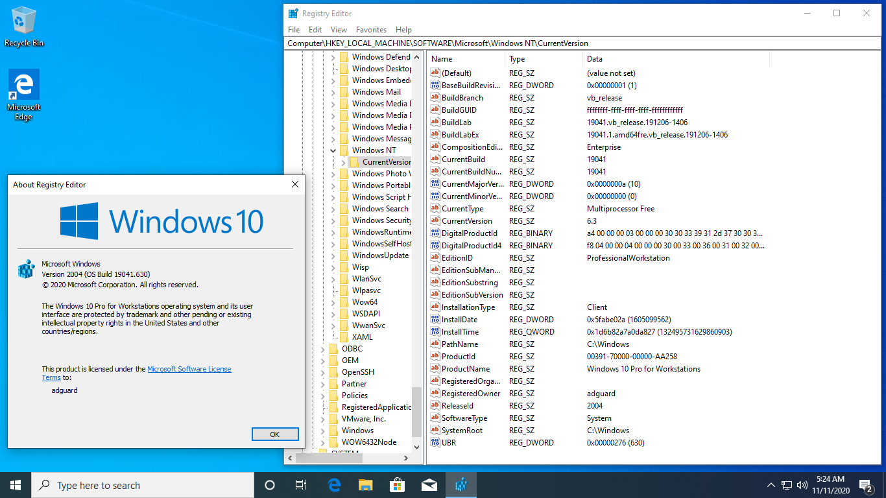Open the File menu
886x498 pixels.
pyautogui.click(x=294, y=30)
